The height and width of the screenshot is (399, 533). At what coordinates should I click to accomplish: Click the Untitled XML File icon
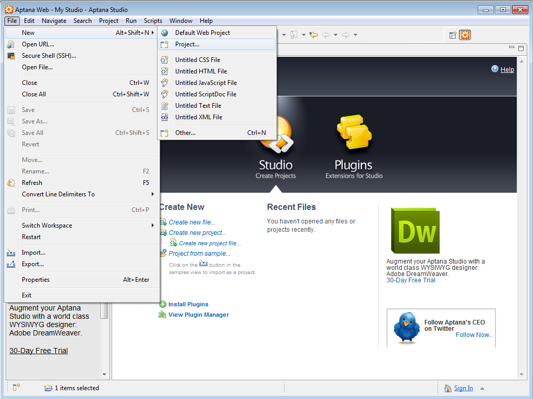(x=164, y=117)
